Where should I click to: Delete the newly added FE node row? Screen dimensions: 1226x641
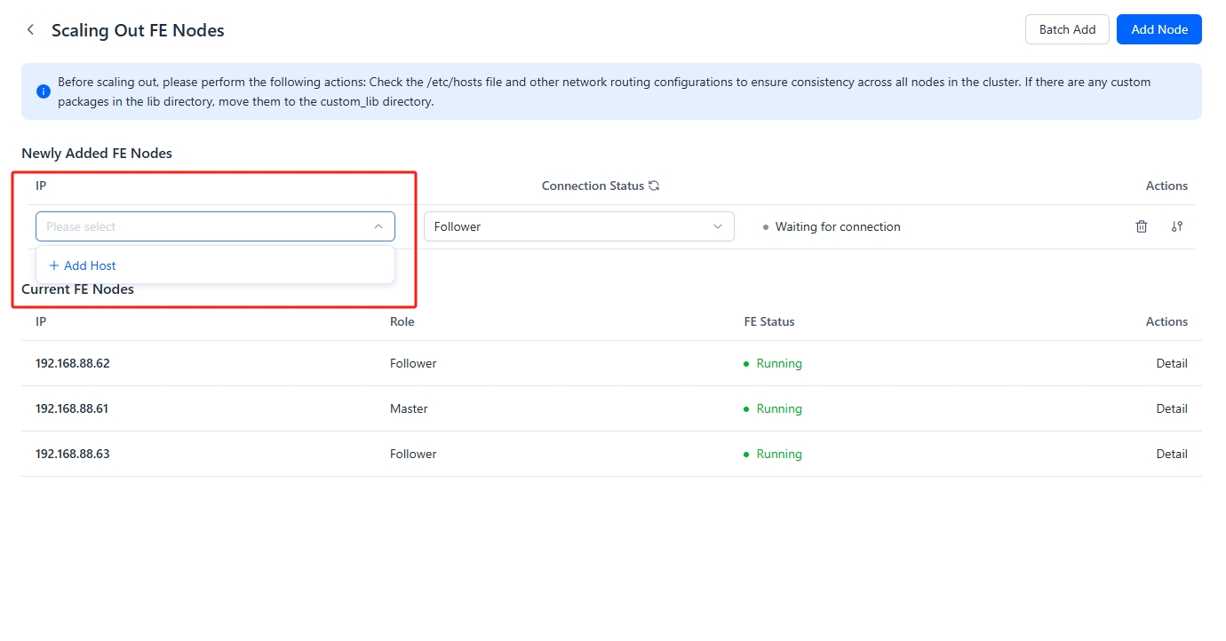coord(1142,226)
